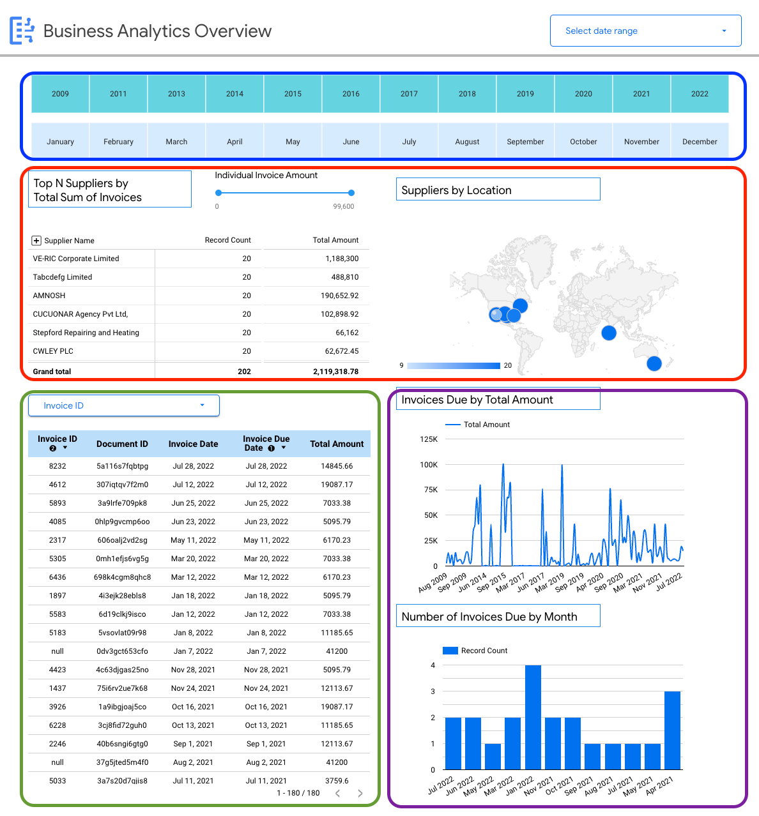Open the Invoice ID filter dropdown
This screenshot has height=816, width=759.
click(x=123, y=405)
